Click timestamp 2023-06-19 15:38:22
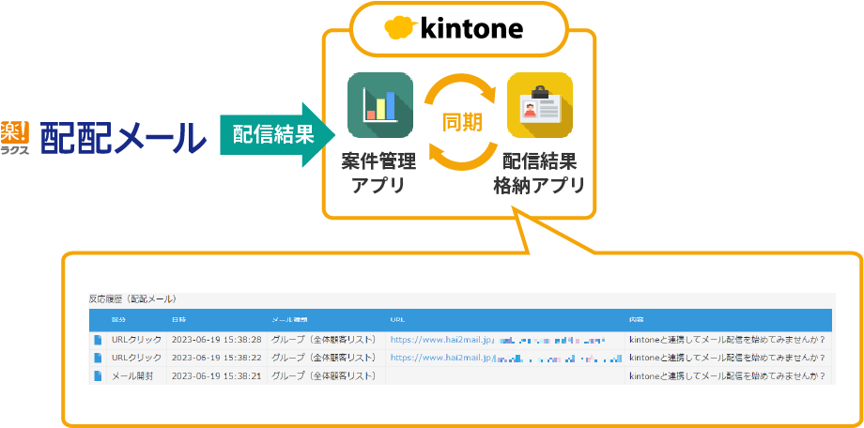 217,358
